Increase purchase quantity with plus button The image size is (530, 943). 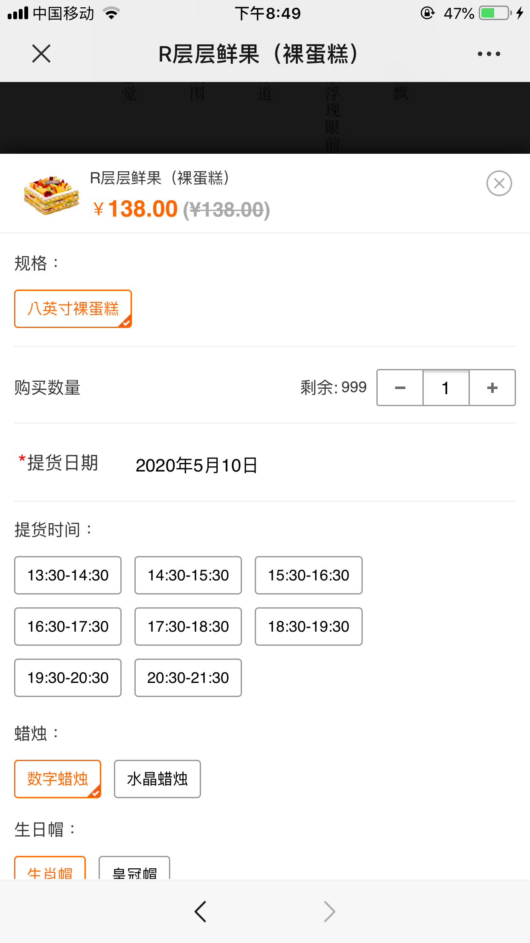[492, 388]
